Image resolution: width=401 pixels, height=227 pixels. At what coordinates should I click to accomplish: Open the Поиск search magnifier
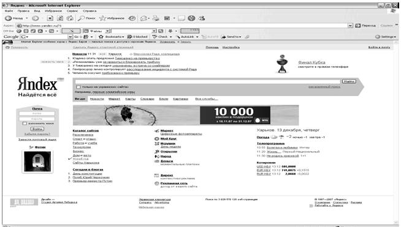click(x=86, y=18)
